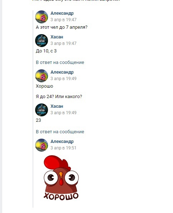173x213 pixels.
Task: Click Хасан's avatar above "До 10, с 3"
Action: pos(42,41)
